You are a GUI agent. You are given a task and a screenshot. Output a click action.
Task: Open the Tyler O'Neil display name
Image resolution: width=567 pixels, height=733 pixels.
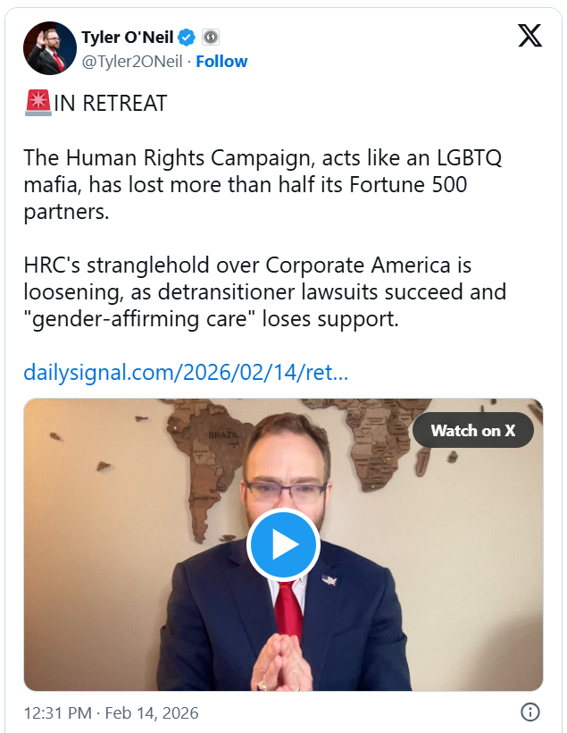(x=127, y=38)
